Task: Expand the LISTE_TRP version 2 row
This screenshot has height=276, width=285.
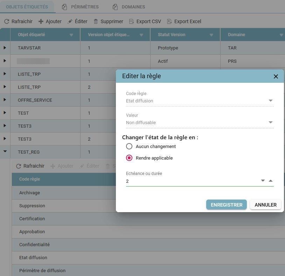Action: (x=5, y=87)
